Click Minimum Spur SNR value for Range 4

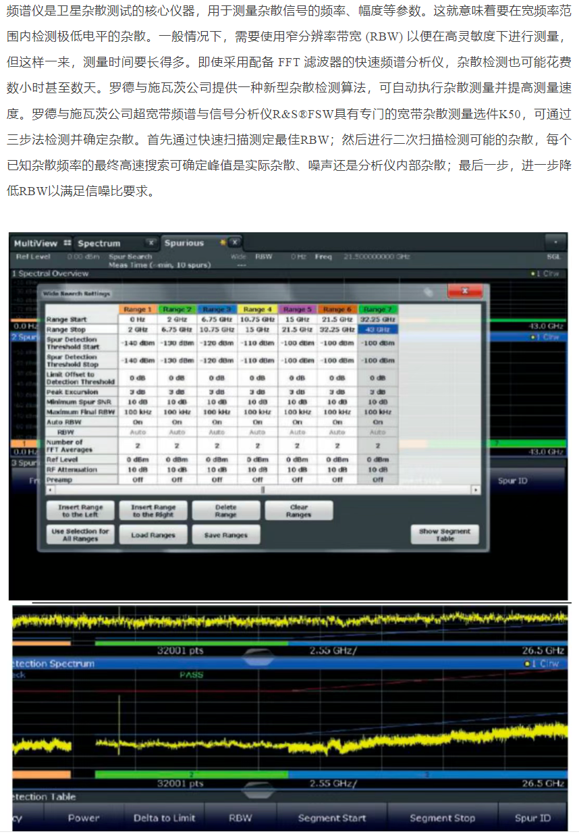pyautogui.click(x=257, y=402)
